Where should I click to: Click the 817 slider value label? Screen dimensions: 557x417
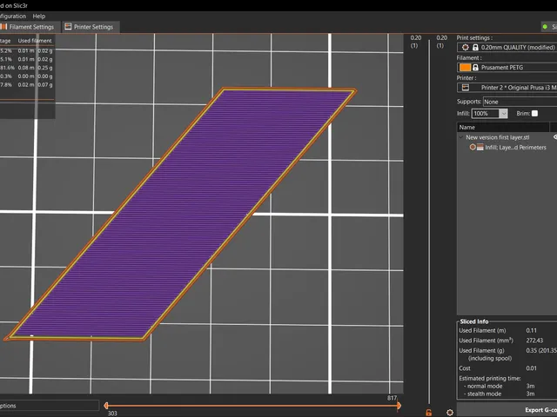point(392,398)
